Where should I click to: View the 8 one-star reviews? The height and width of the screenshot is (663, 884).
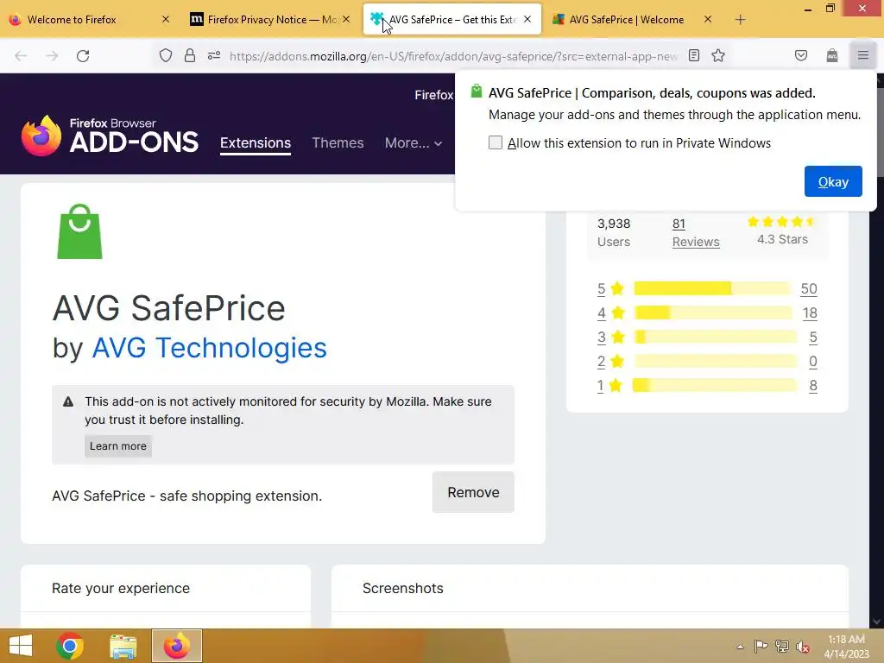tap(813, 386)
